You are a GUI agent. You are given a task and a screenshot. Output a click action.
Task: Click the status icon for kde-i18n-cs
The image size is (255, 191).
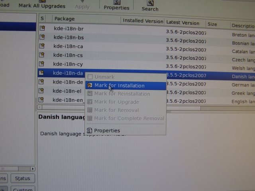click(42, 55)
